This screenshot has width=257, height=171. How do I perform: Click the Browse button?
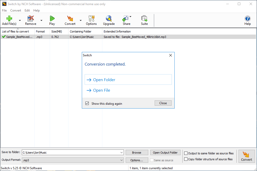pyautogui.click(x=137, y=153)
